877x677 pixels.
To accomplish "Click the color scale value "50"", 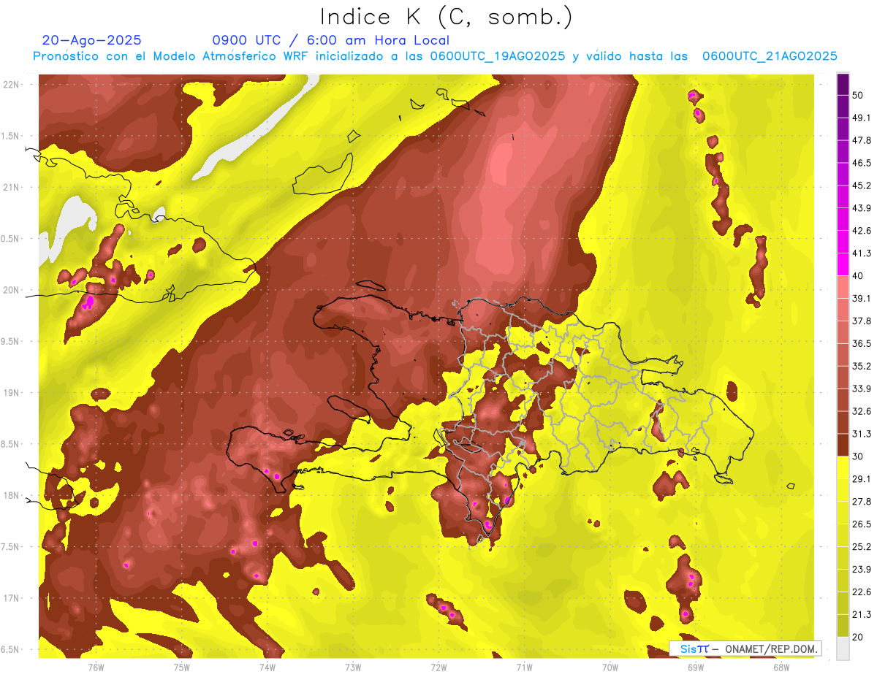I will pyautogui.click(x=857, y=95).
